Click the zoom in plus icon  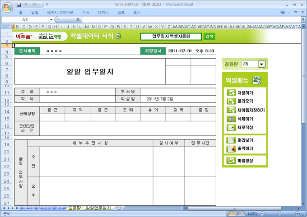click(x=297, y=213)
